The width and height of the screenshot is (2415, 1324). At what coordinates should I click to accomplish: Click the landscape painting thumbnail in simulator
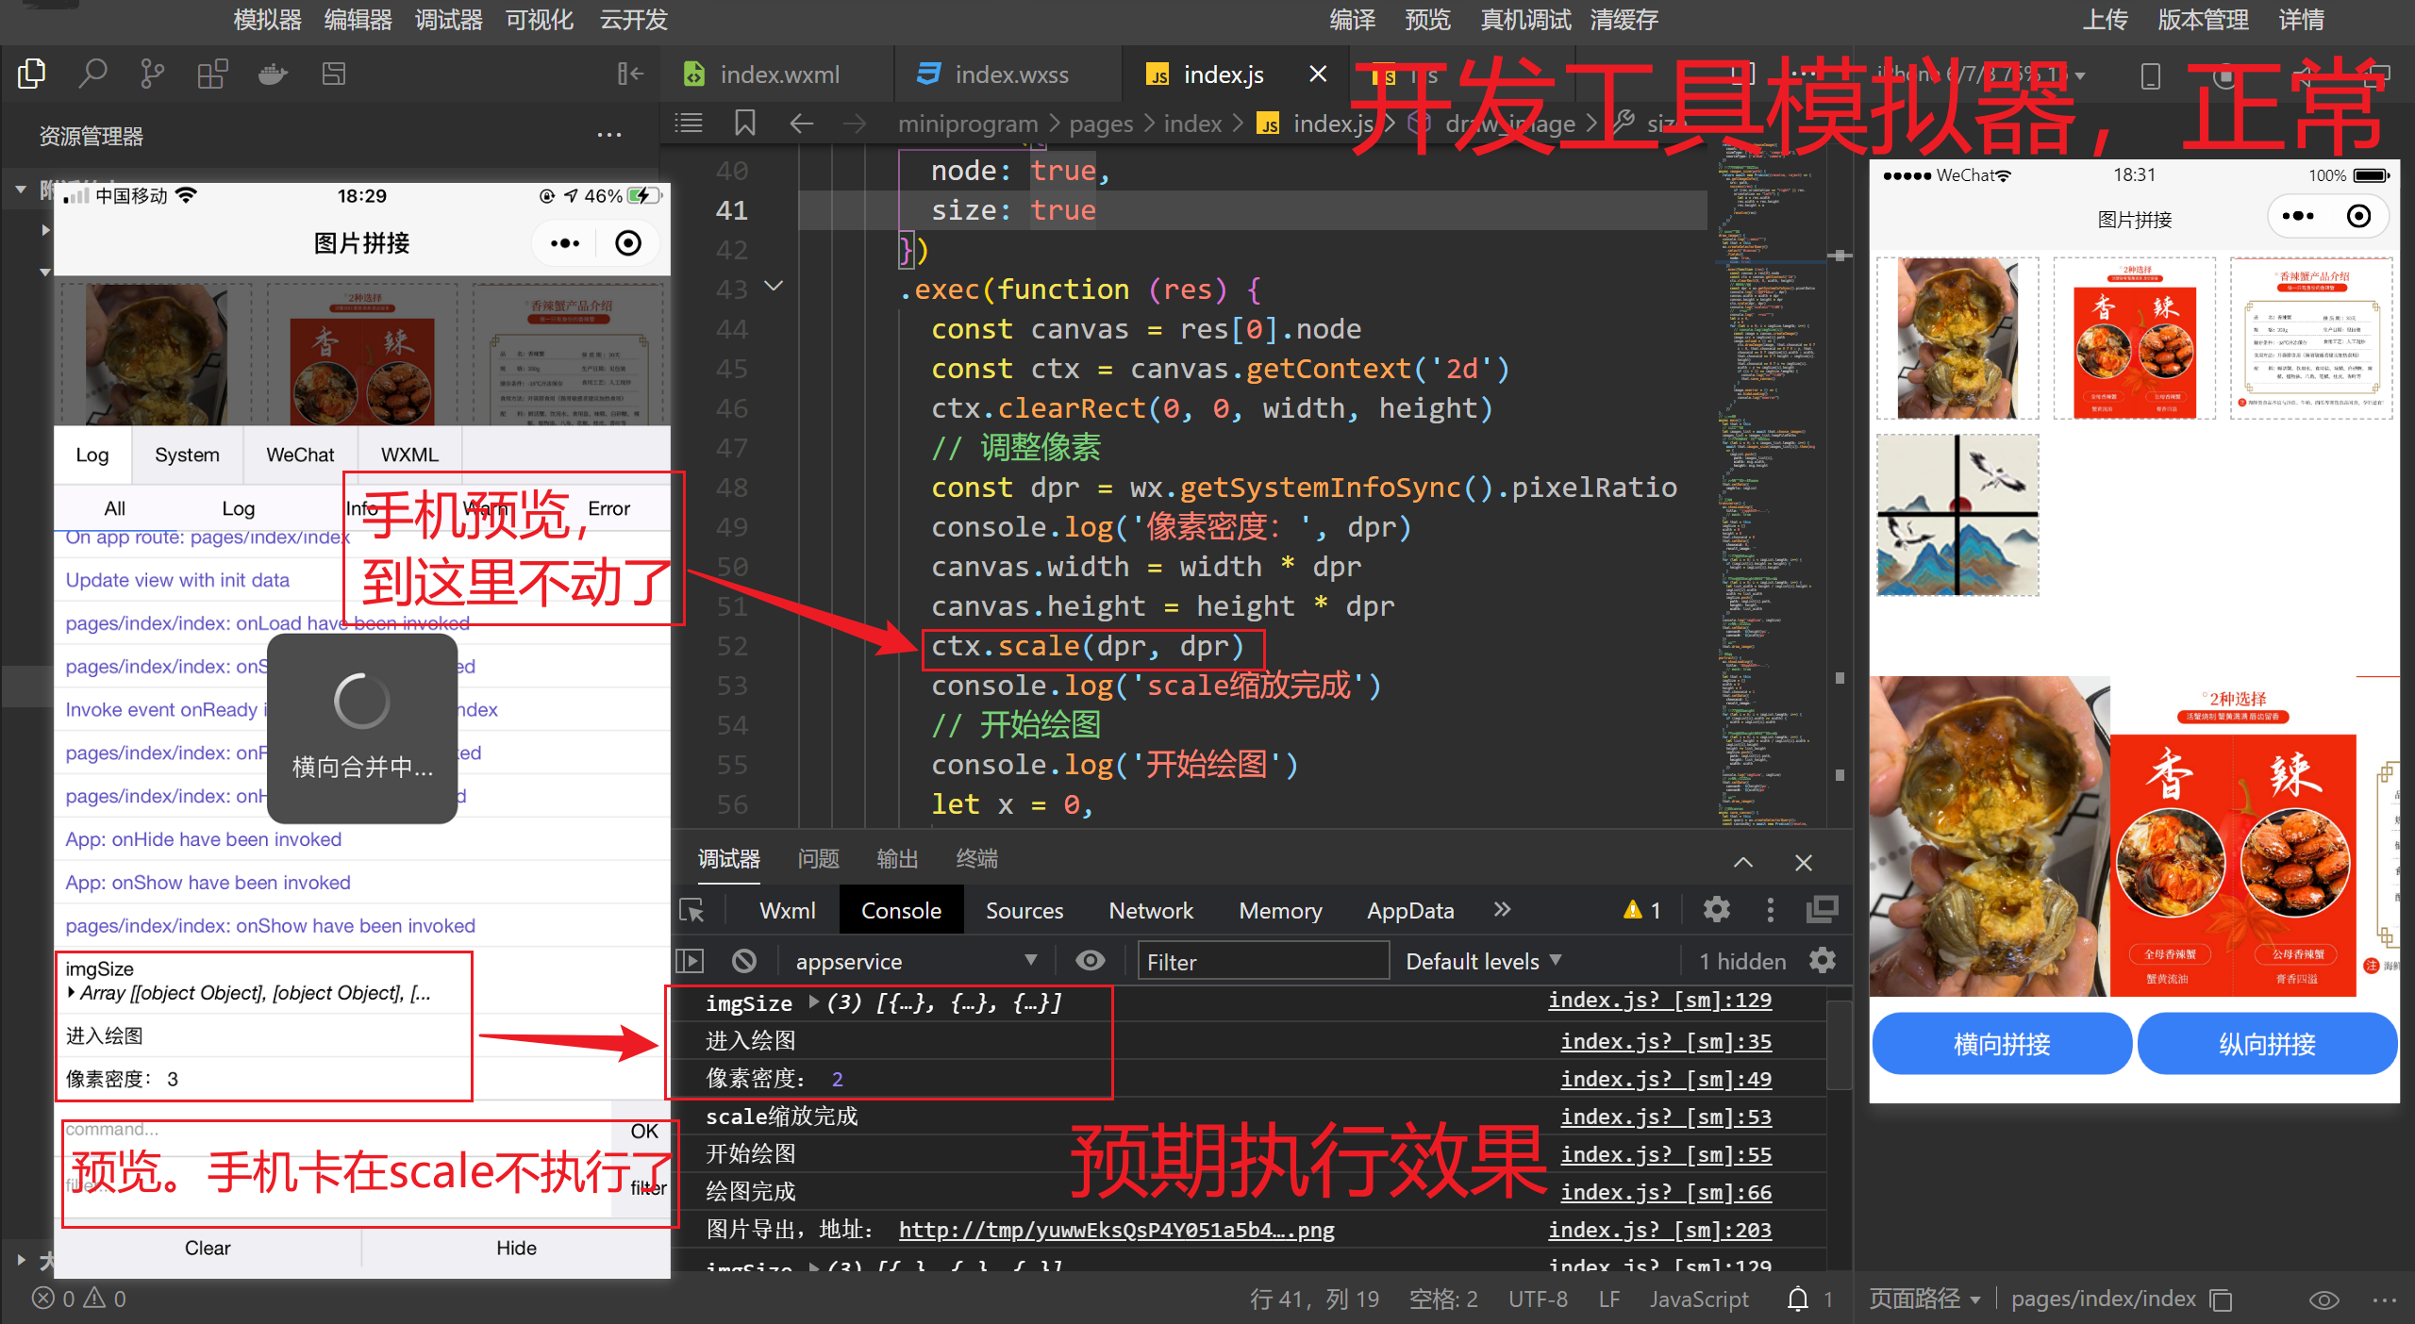coord(1957,515)
